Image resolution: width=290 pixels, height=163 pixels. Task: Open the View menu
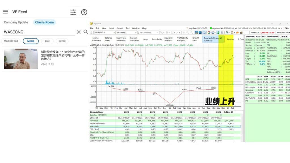[104, 28]
